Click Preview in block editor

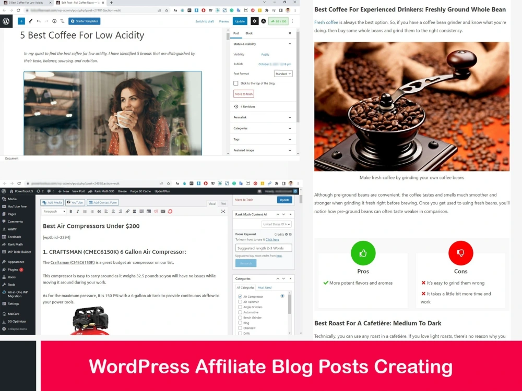tap(224, 21)
